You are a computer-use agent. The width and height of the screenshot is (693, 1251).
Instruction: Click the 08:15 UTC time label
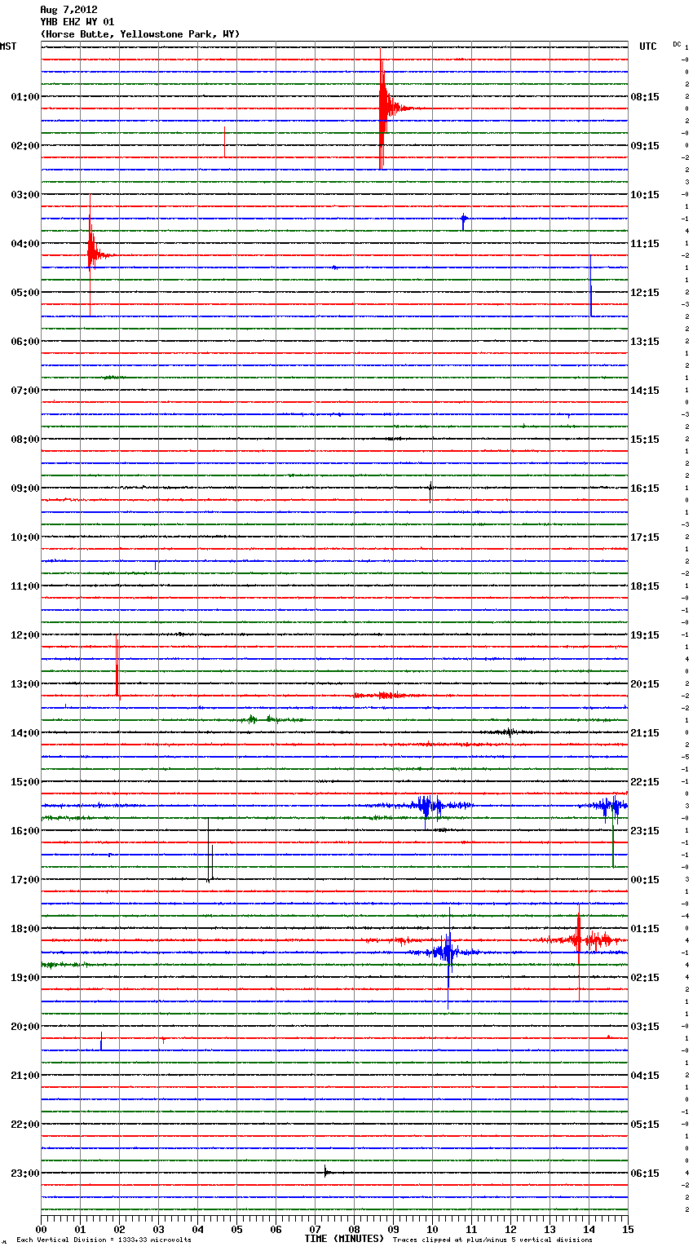(645, 96)
